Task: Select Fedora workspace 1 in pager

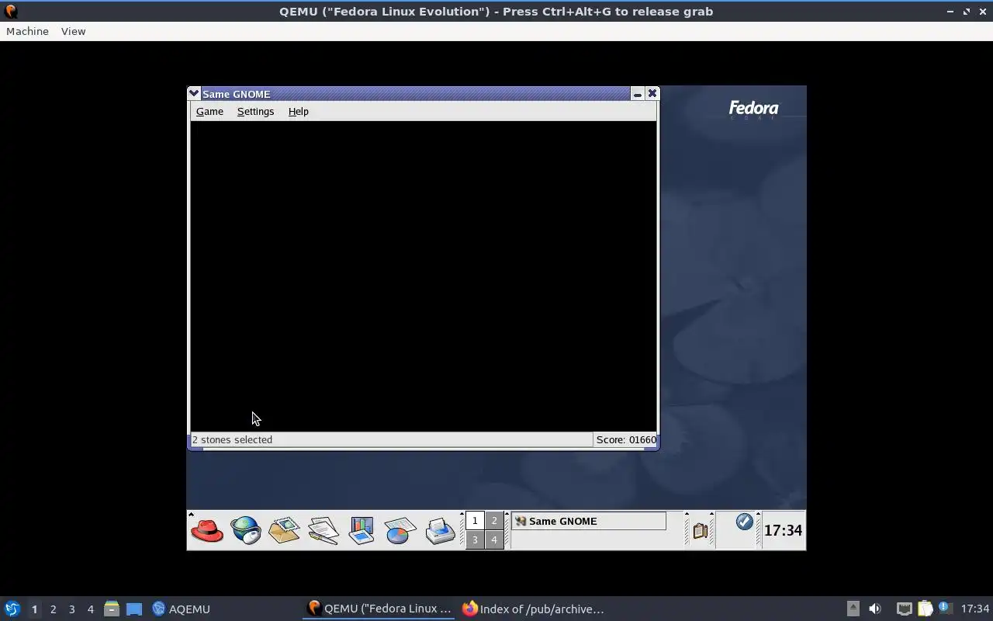Action: click(475, 521)
